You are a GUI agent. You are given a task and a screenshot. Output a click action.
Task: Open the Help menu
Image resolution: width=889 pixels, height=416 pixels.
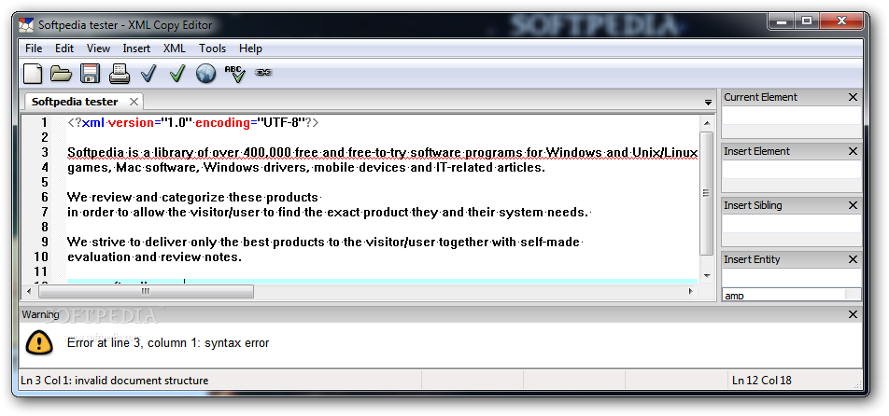pos(250,49)
